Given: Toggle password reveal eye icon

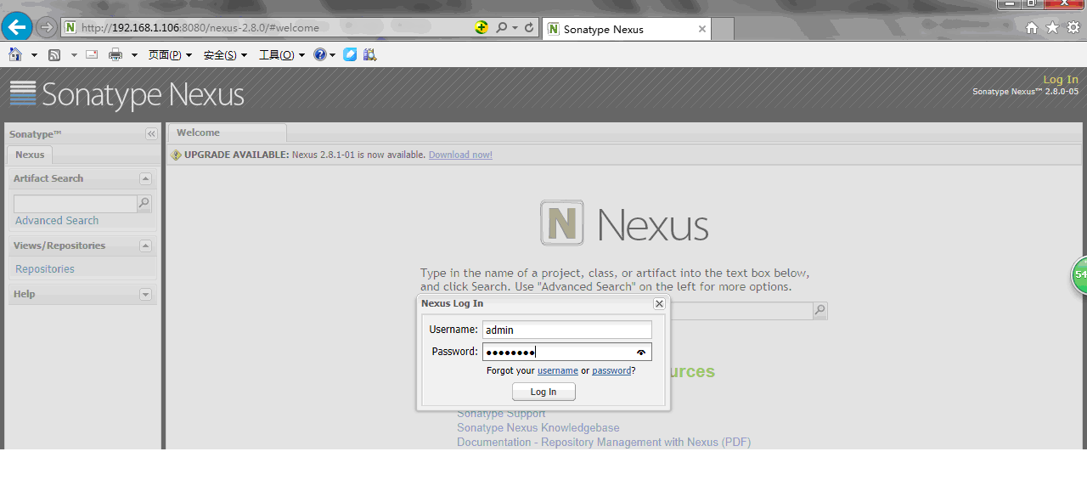Looking at the screenshot, I should click(x=641, y=352).
